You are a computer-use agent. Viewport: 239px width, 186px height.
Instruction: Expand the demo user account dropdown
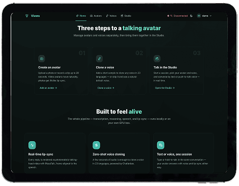(204, 16)
